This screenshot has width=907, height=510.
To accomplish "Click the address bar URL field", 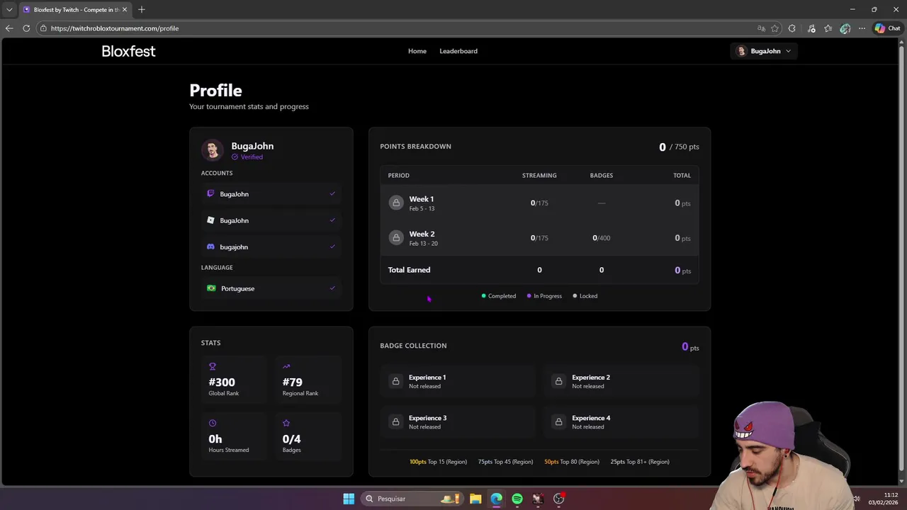I will (x=397, y=28).
